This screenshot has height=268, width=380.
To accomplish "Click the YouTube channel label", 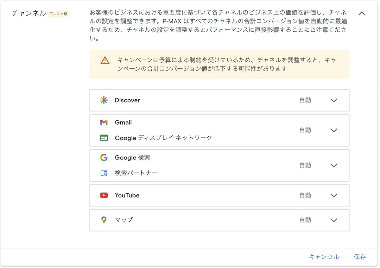I will tap(127, 196).
